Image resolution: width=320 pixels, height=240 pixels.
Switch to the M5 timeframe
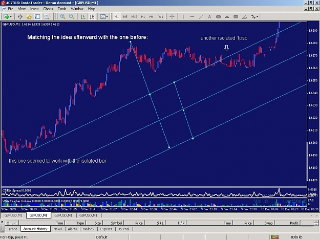(125, 17)
